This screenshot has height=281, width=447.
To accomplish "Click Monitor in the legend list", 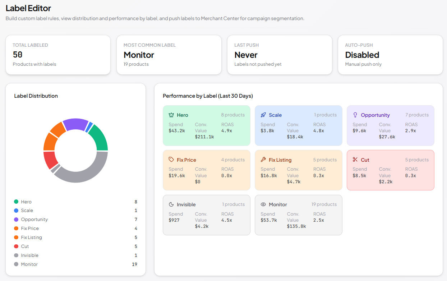I will coord(29,264).
